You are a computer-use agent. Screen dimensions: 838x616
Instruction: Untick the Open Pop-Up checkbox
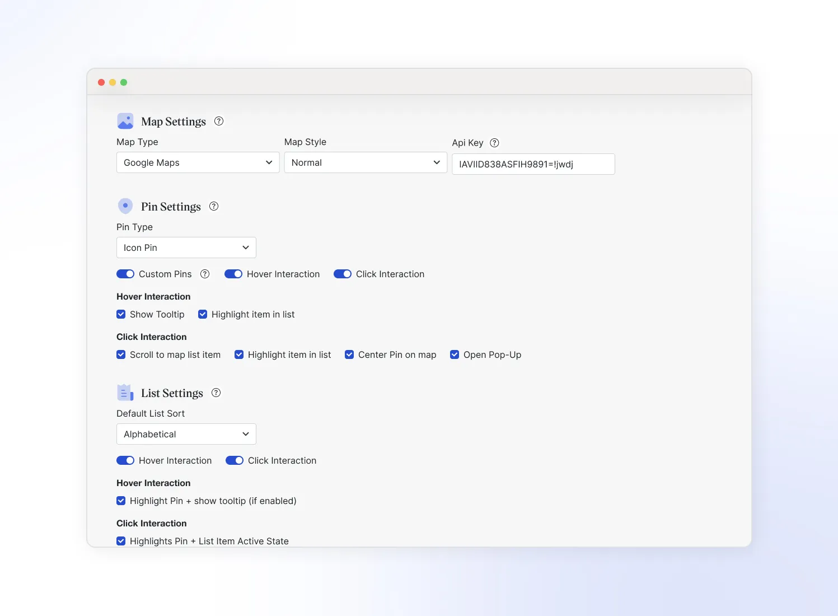455,354
